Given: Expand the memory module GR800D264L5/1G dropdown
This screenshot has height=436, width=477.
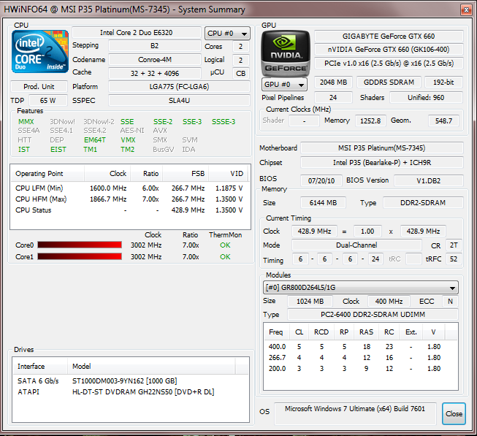Looking at the screenshot, I should point(360,287).
